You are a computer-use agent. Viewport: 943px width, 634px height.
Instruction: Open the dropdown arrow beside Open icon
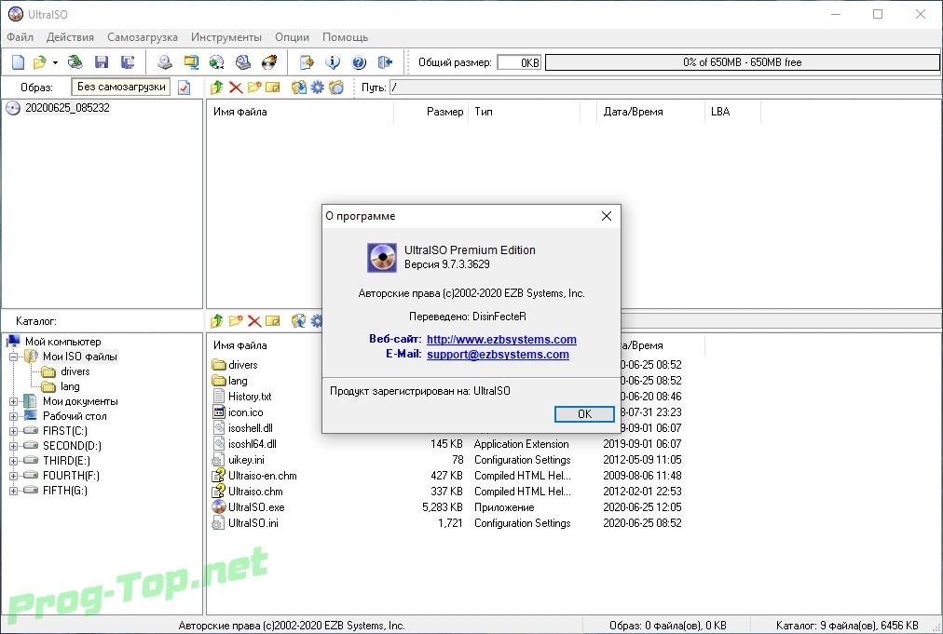tap(55, 62)
